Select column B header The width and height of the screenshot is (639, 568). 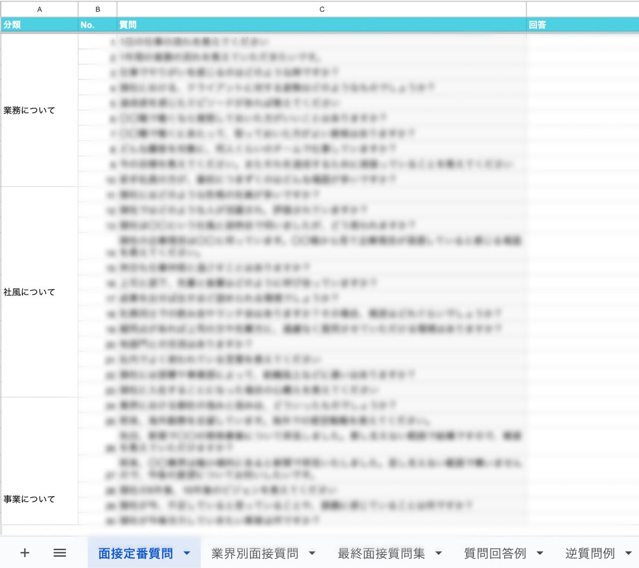[97, 9]
